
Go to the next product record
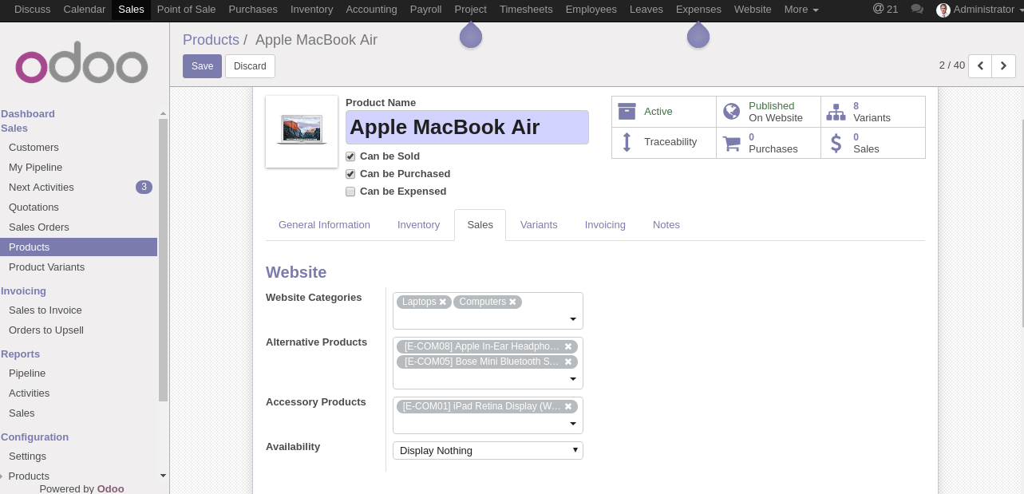pos(1004,66)
